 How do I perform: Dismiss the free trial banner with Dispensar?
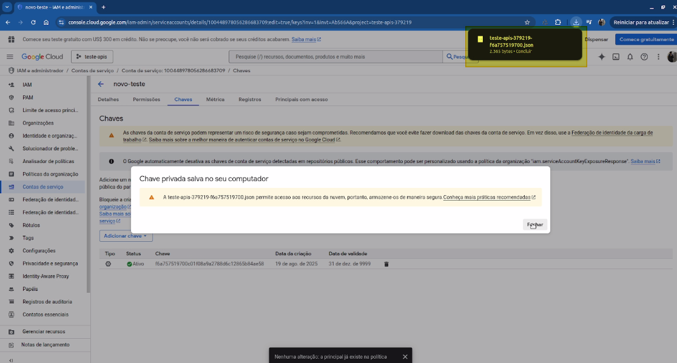click(x=596, y=39)
